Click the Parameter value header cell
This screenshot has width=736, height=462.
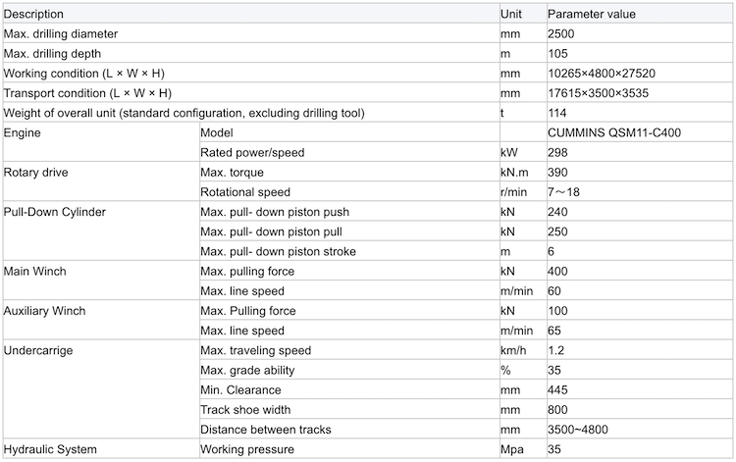click(639, 14)
